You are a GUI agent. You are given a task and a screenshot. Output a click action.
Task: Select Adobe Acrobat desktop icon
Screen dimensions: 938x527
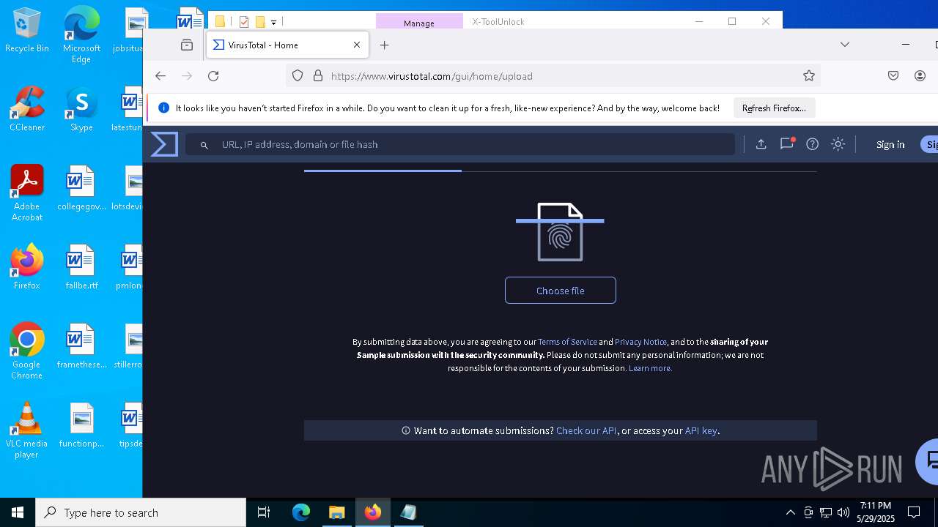tap(27, 193)
